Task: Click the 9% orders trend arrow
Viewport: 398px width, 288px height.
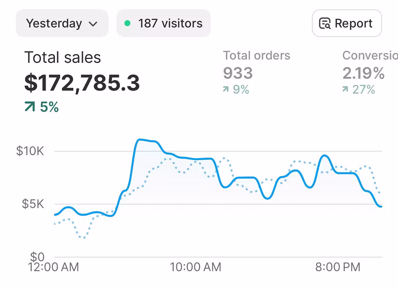Action: pos(226,89)
